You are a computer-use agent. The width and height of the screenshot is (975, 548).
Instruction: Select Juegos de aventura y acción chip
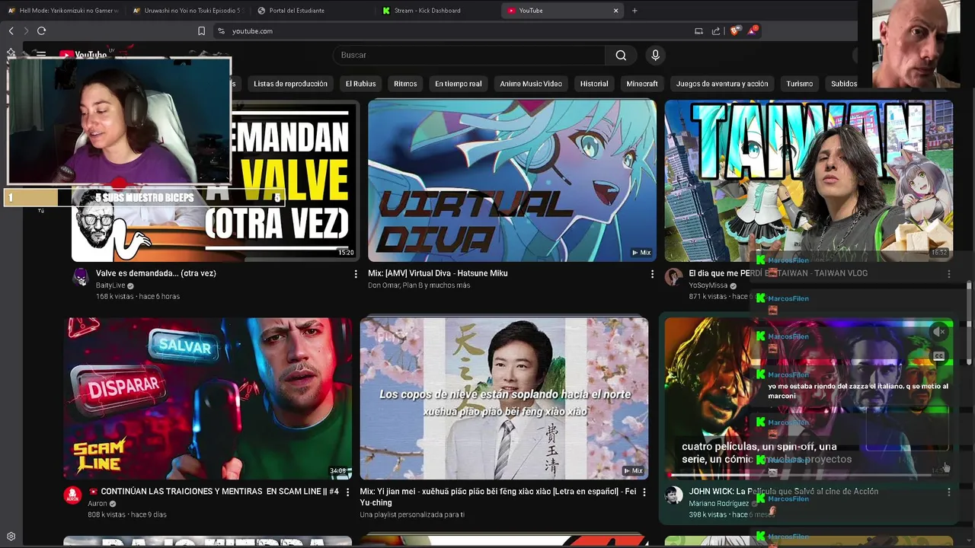tap(722, 84)
